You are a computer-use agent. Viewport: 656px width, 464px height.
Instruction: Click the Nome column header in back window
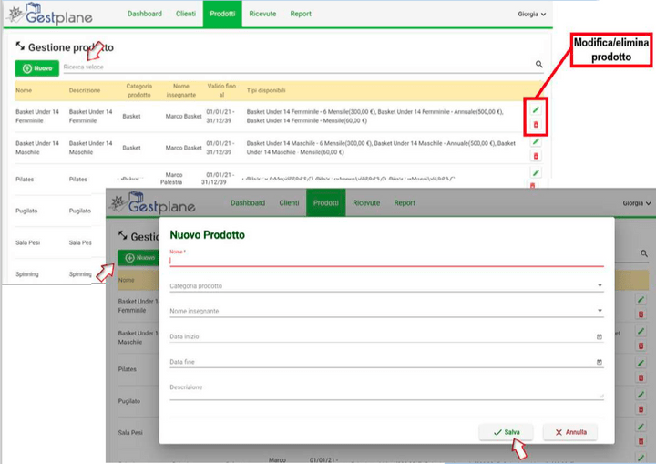pos(24,90)
